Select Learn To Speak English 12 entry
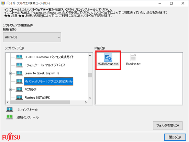189x142 pixels. point(42,73)
